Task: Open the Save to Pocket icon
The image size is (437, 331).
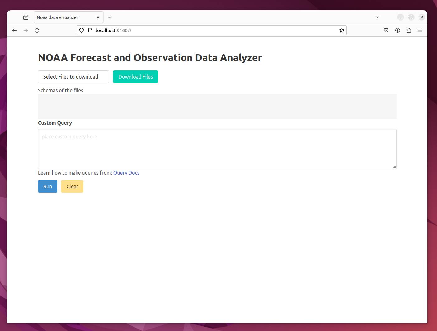Action: click(x=386, y=30)
